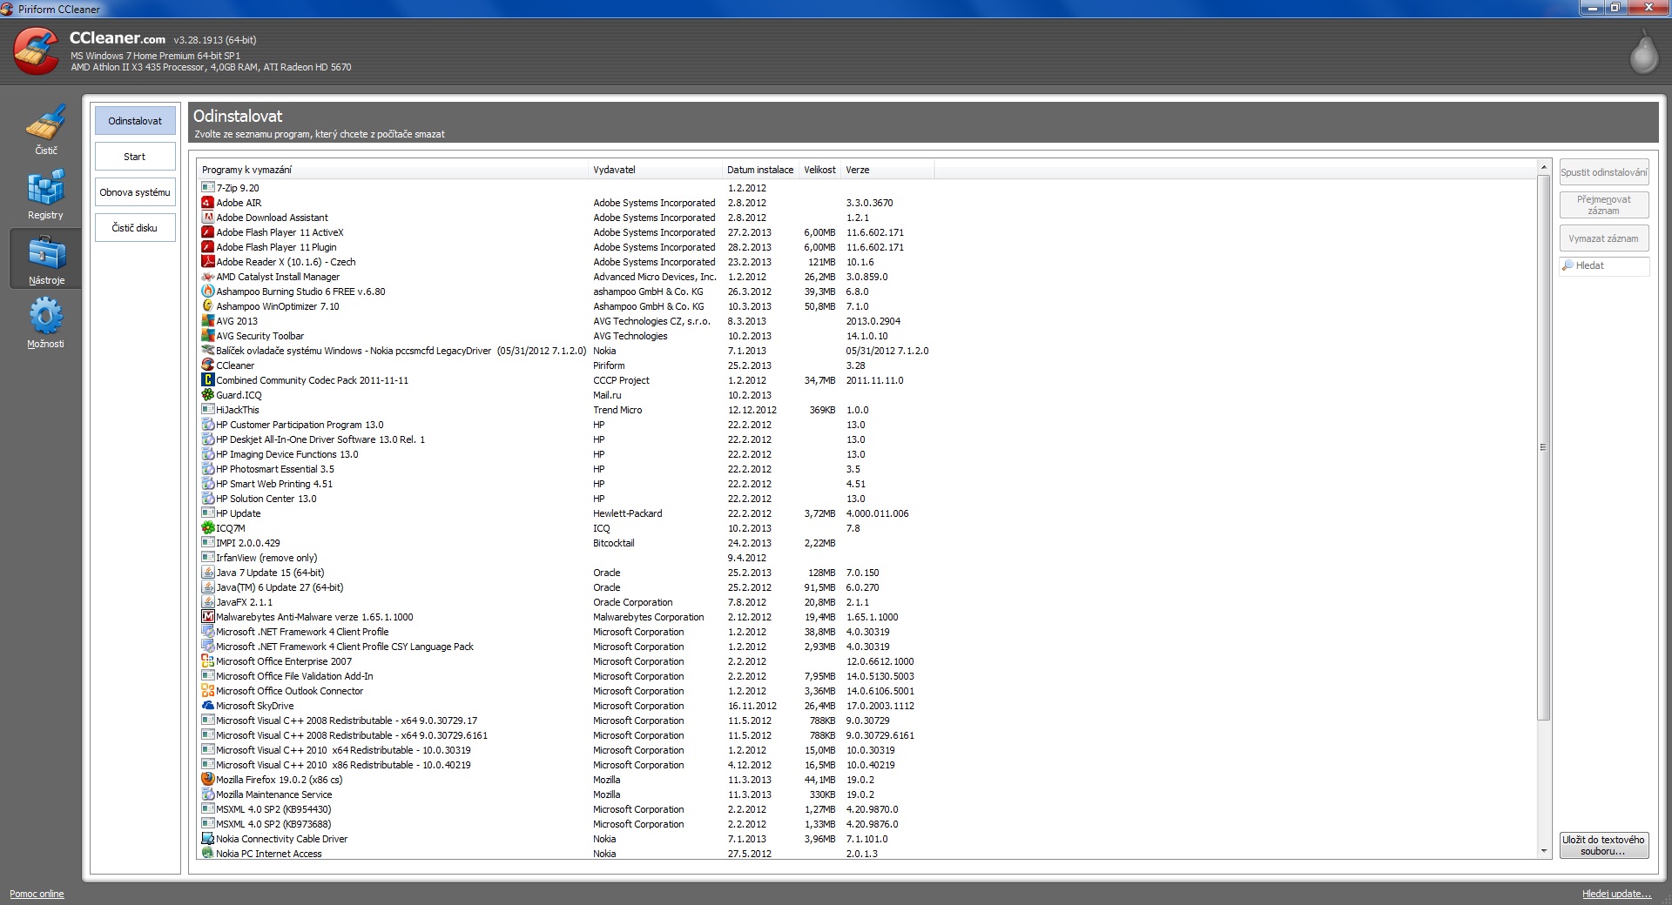Open the Obnova systému tab
1672x905 pixels.
(x=135, y=192)
